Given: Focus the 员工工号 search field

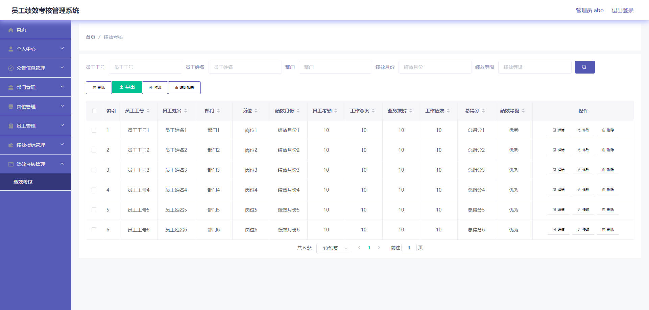Looking at the screenshot, I should tap(145, 67).
